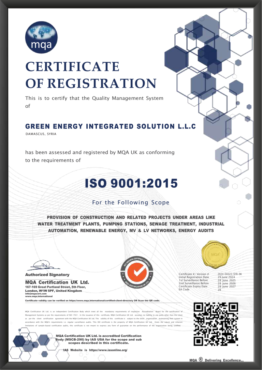Click the "ISO 9001:2015" standard heading
The width and height of the screenshot is (262, 370).
pyautogui.click(x=131, y=183)
